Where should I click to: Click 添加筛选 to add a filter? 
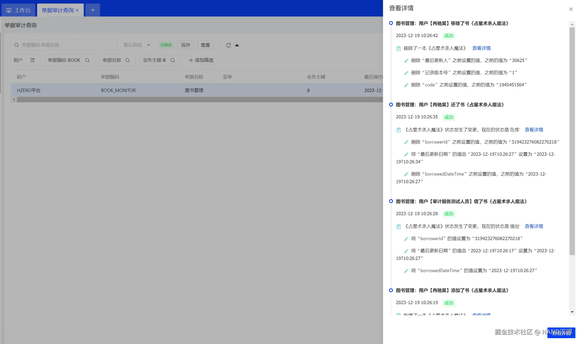pyautogui.click(x=201, y=60)
